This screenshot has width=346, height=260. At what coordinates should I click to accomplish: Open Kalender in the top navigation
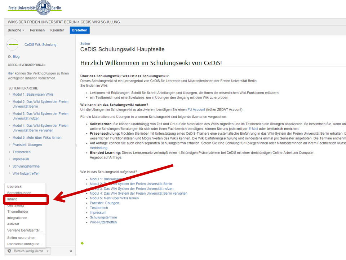coord(57,30)
